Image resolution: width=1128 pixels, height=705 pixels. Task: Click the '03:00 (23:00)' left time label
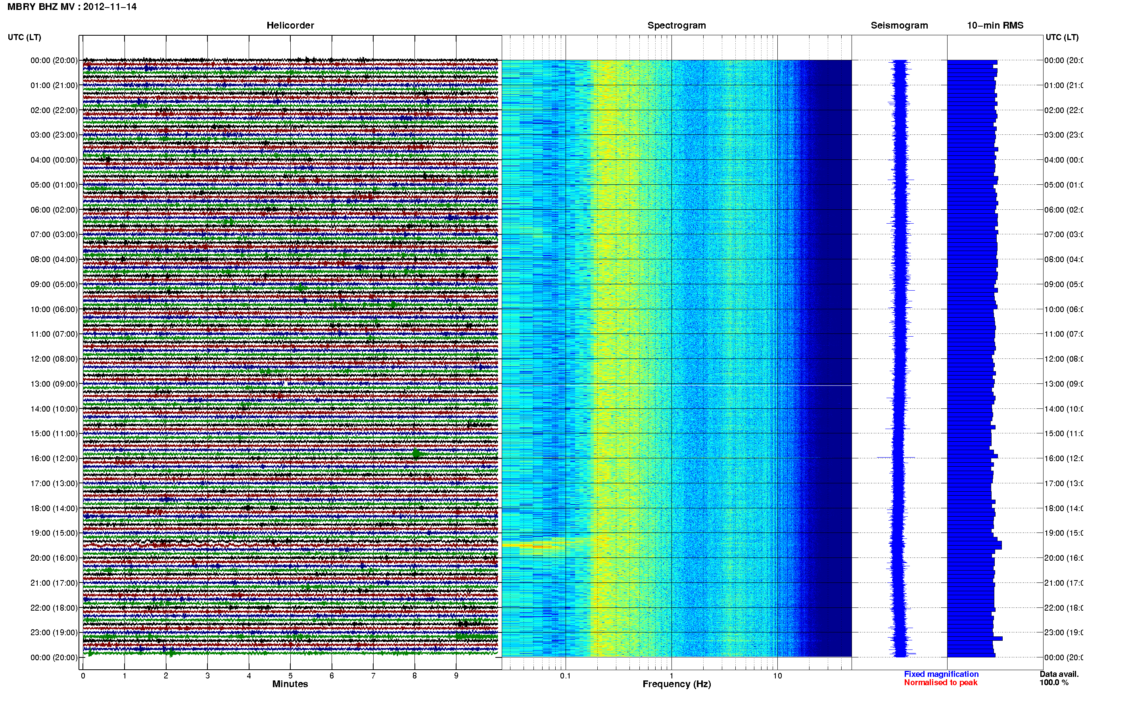pyautogui.click(x=54, y=135)
